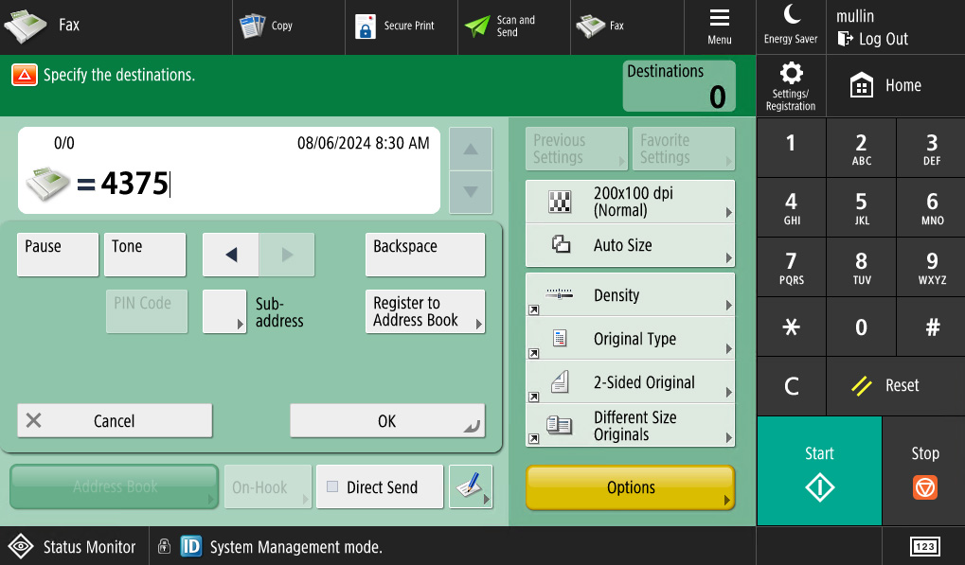The image size is (965, 565).
Task: Tap numeric key 0
Action: (x=861, y=327)
